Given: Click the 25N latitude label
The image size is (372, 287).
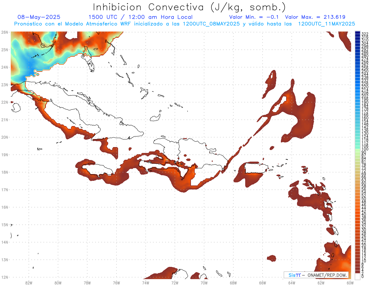Looking at the screenshot, I should 4,50.
